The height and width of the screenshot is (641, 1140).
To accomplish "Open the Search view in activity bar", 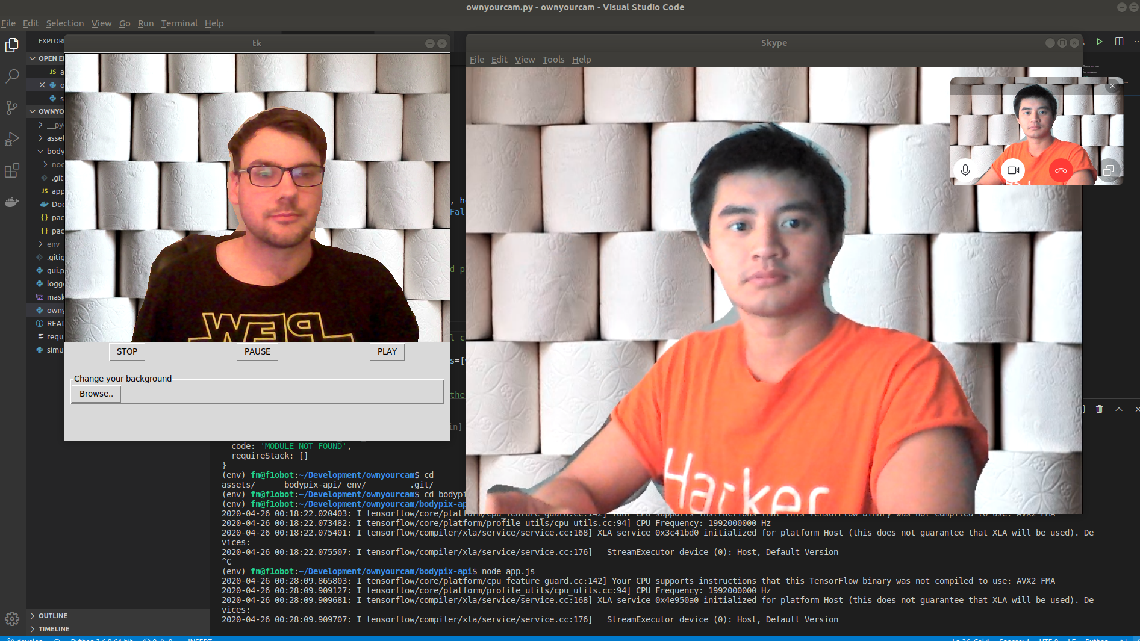I will point(12,76).
